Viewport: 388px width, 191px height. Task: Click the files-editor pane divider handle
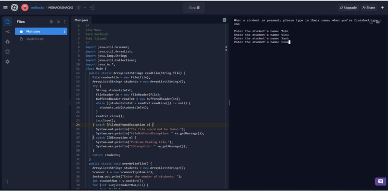click(70, 102)
